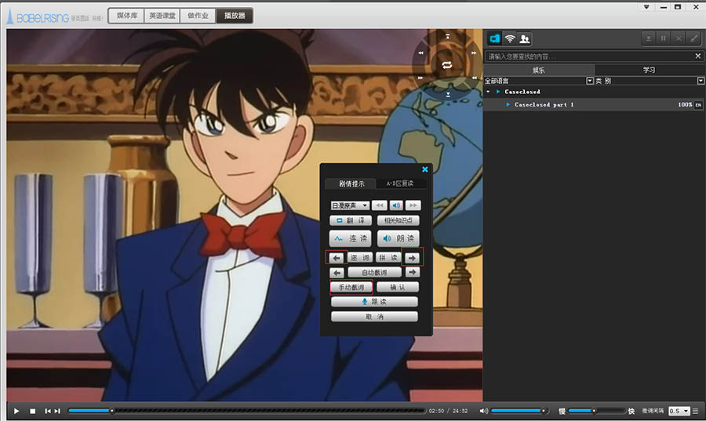The width and height of the screenshot is (706, 421).
Task: Open the 做作业 homework tab
Action: (198, 16)
